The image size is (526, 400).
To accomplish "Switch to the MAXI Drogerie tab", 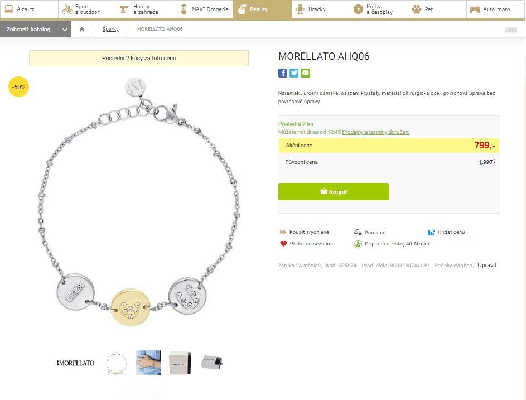I will 204,9.
